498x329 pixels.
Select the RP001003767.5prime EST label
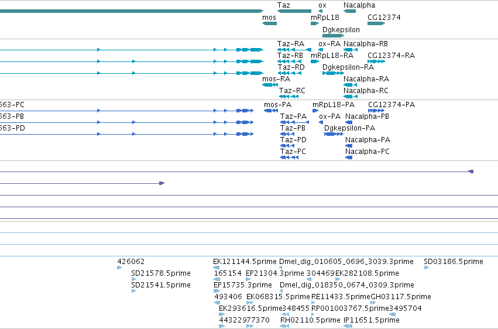(350, 309)
